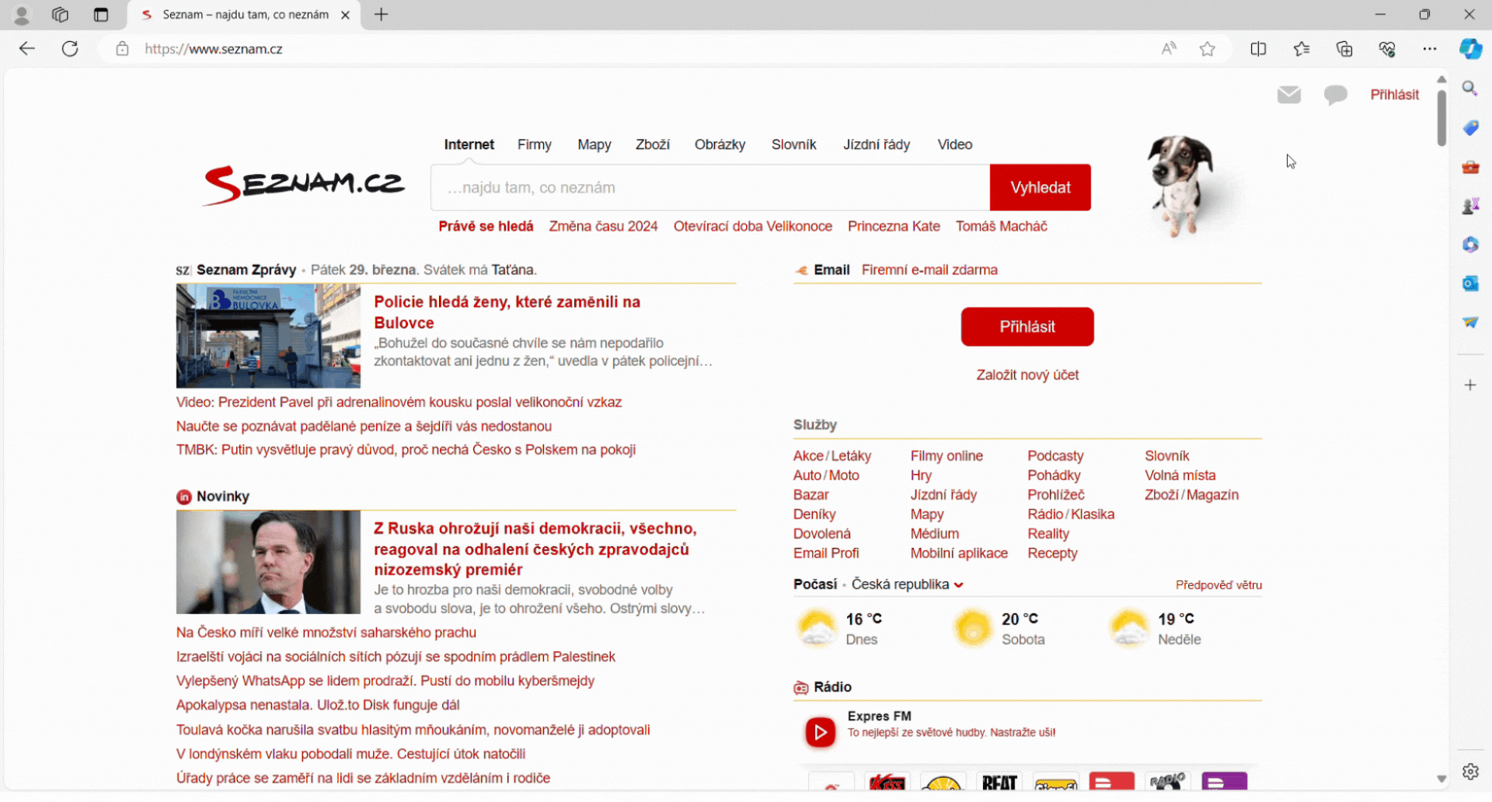Click the page vertical scrollbar thumb

click(x=1441, y=118)
